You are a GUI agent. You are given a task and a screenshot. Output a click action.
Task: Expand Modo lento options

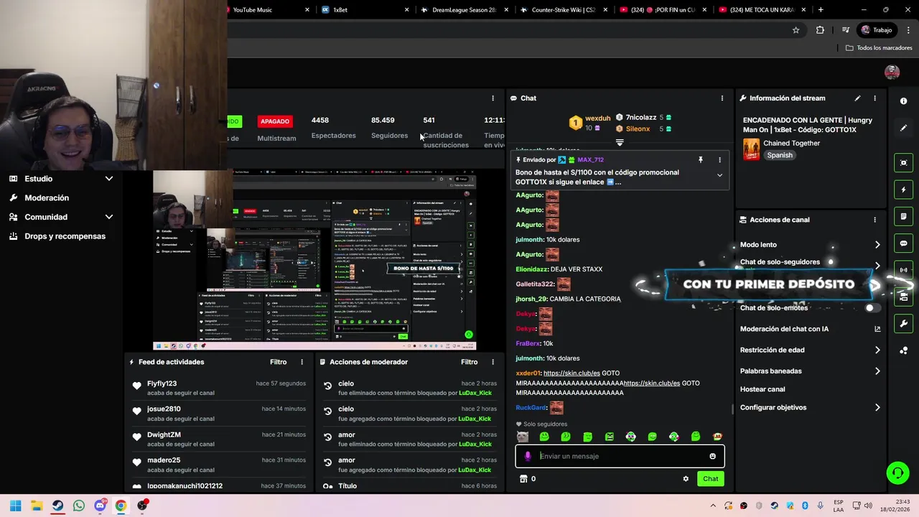point(877,245)
